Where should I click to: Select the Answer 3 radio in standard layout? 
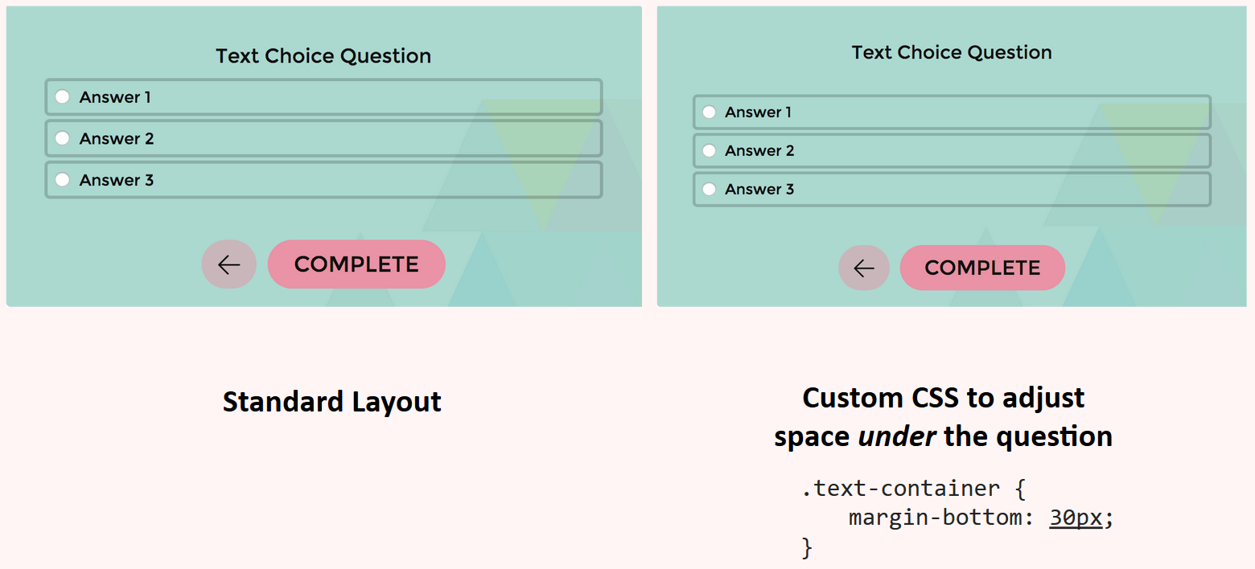[x=63, y=180]
